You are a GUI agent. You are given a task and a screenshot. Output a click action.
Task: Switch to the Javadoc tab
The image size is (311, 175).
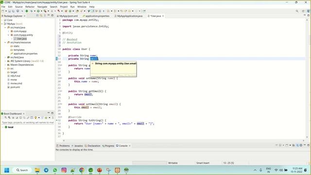click(x=77, y=146)
